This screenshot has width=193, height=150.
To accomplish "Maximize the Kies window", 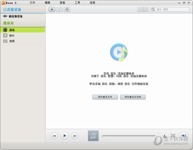I will coord(184,3).
